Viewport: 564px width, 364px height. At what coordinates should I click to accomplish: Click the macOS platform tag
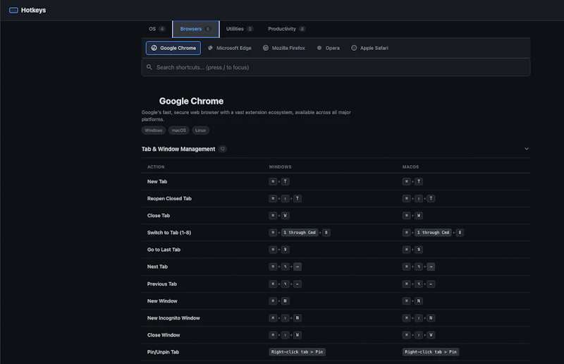(179, 131)
